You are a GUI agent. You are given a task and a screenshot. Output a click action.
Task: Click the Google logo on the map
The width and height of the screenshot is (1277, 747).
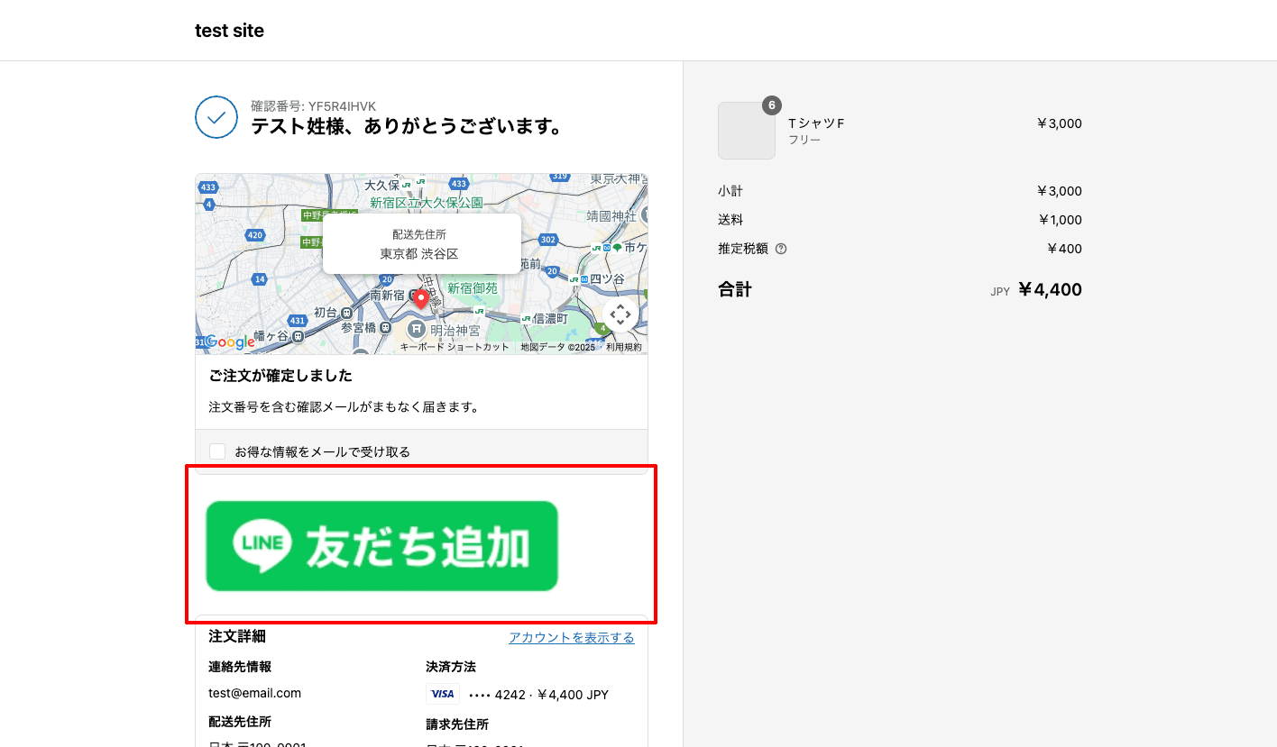click(x=229, y=342)
